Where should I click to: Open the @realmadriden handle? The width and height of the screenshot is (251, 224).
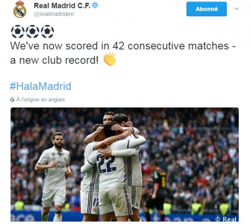[x=54, y=14]
